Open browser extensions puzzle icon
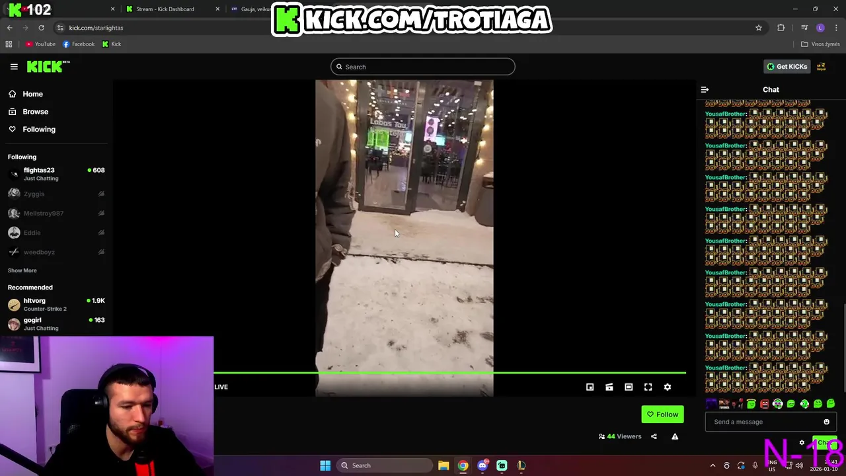Image resolution: width=846 pixels, height=476 pixels. [x=781, y=28]
